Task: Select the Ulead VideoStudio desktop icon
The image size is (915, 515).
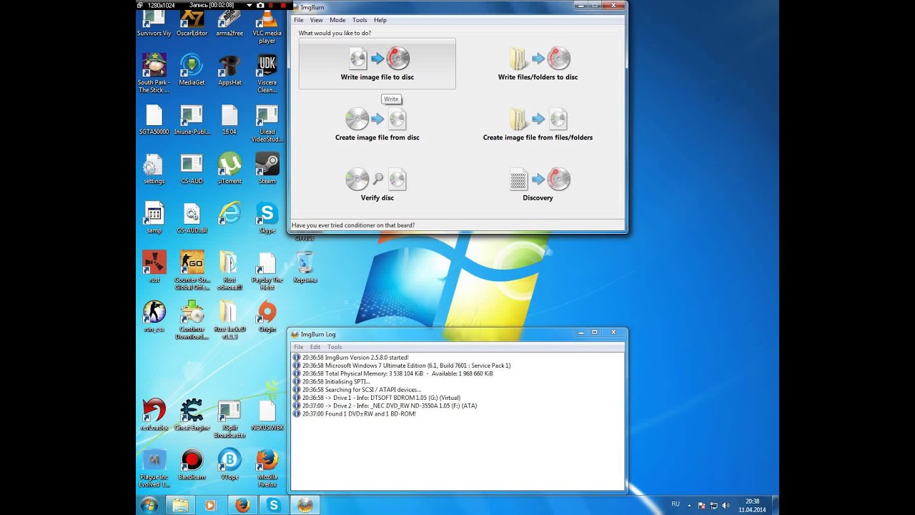Action: [x=267, y=123]
